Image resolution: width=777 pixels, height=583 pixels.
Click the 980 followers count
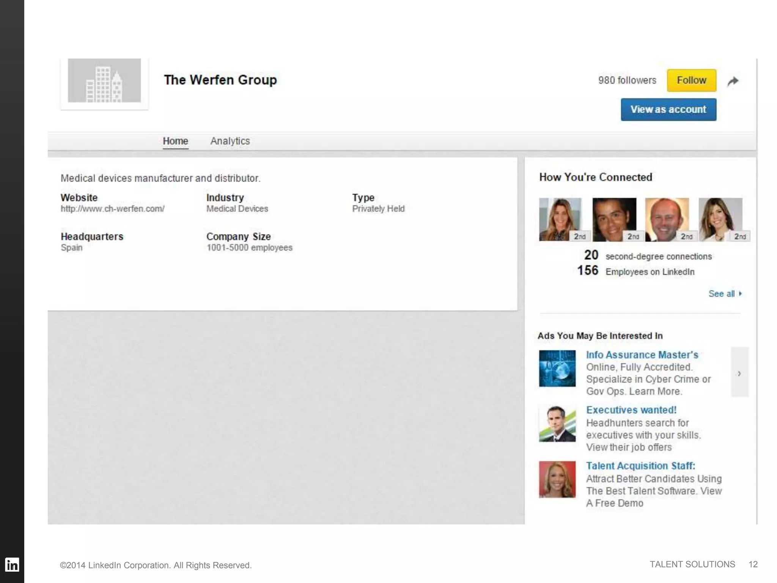click(627, 80)
